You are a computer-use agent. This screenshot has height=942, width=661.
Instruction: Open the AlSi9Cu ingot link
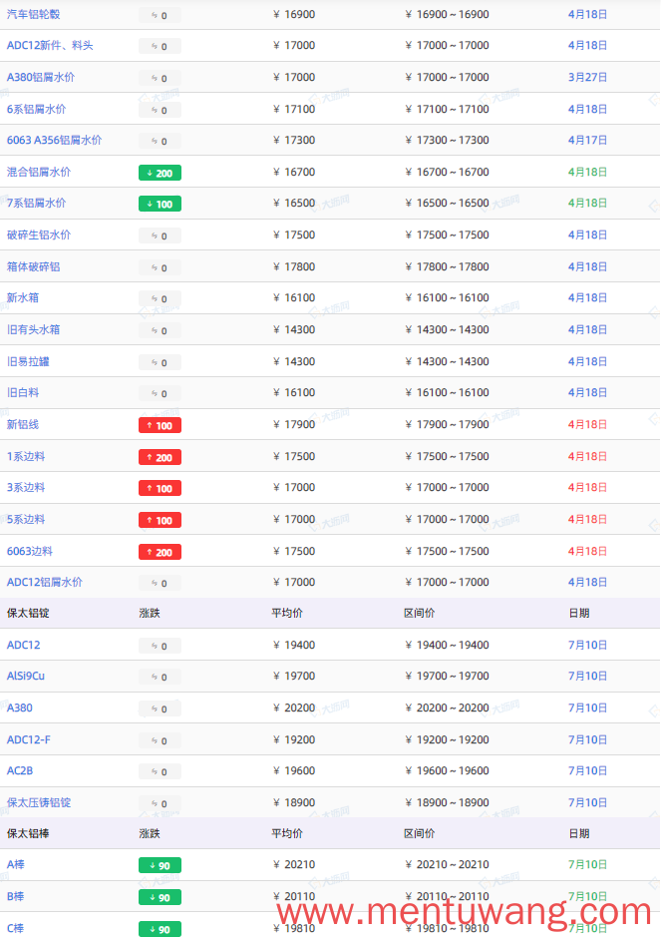click(26, 677)
